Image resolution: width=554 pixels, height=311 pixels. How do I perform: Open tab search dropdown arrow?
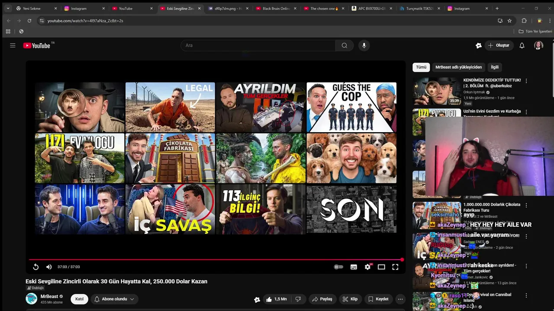click(8, 8)
